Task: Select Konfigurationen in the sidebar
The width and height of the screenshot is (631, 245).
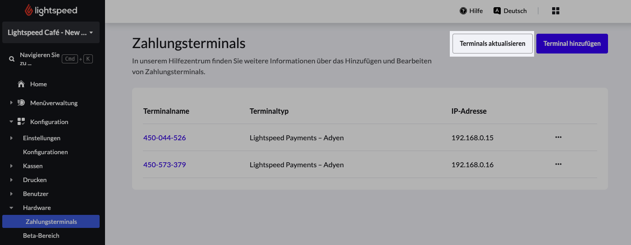Action: tap(45, 152)
